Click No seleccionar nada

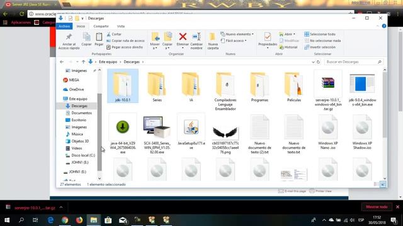point(322,41)
